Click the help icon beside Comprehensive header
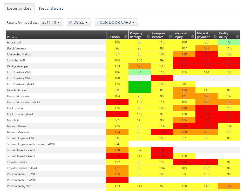The width and height of the screenshot is (245, 191). coord(171,37)
